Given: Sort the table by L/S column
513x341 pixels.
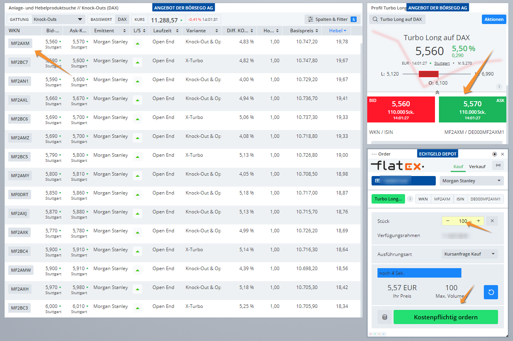Looking at the screenshot, I should click(x=139, y=31).
